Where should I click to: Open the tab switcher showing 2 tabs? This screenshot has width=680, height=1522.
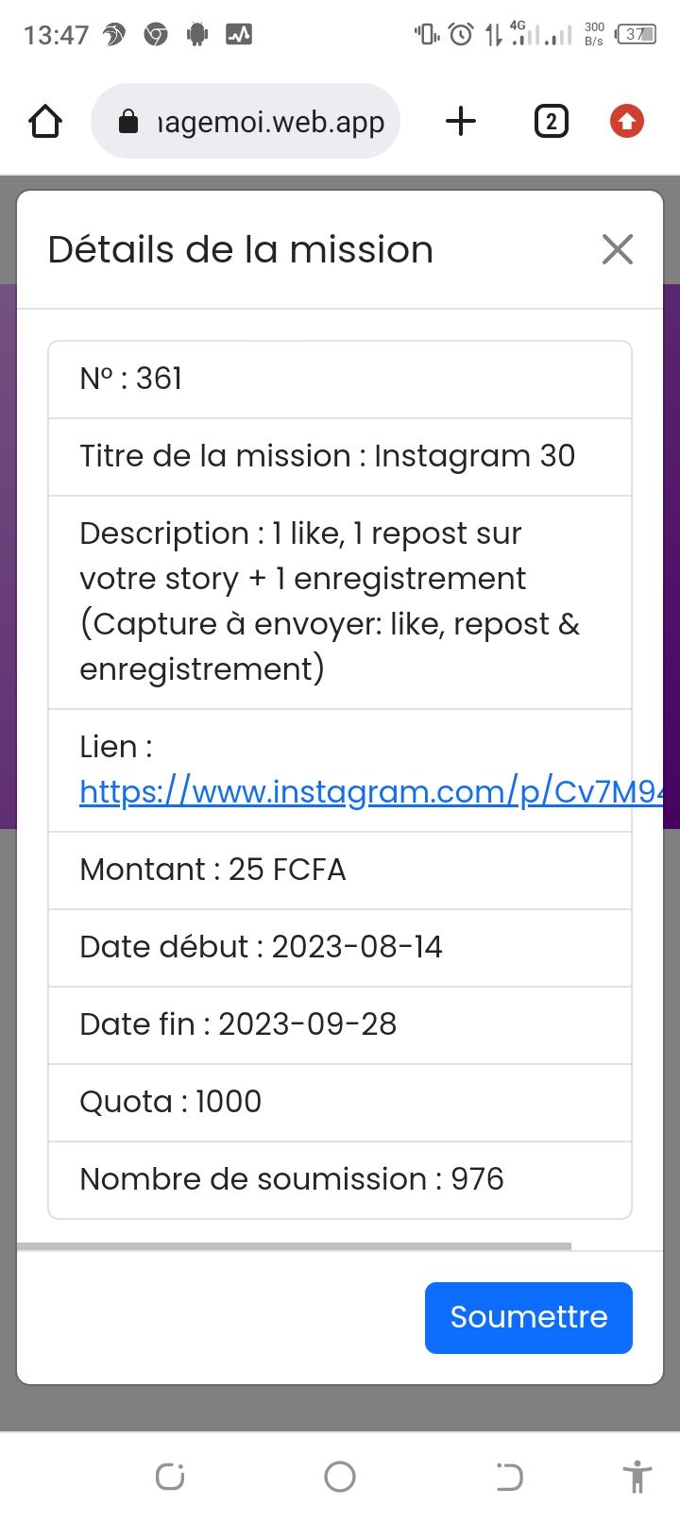click(551, 122)
